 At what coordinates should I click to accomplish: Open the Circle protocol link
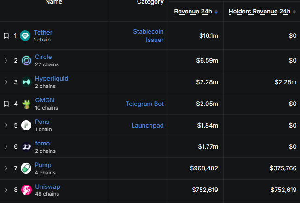pos(43,57)
